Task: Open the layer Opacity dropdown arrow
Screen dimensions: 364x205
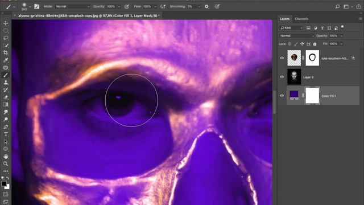Action: click(x=341, y=36)
